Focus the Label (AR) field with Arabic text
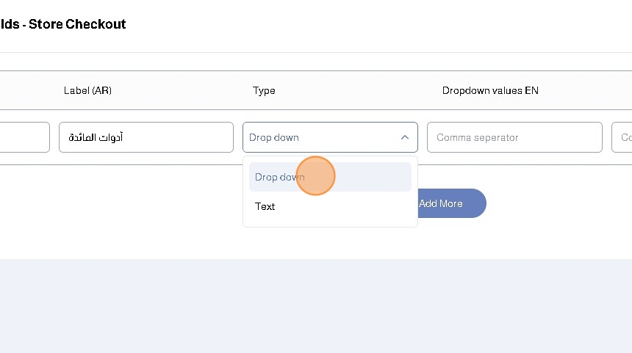 [x=146, y=137]
